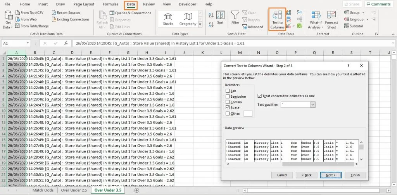This screenshot has width=397, height=195.
Task: Open Advanced filter options
Action: (253, 27)
